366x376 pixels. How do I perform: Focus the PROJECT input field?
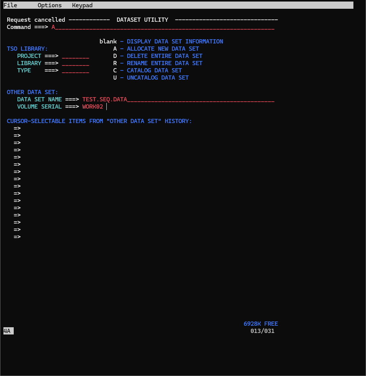pyautogui.click(x=75, y=56)
